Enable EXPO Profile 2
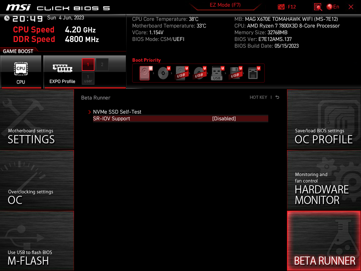 point(102,65)
